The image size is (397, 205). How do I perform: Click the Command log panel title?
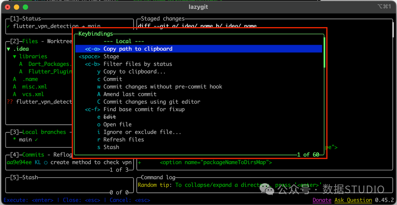pos(158,177)
